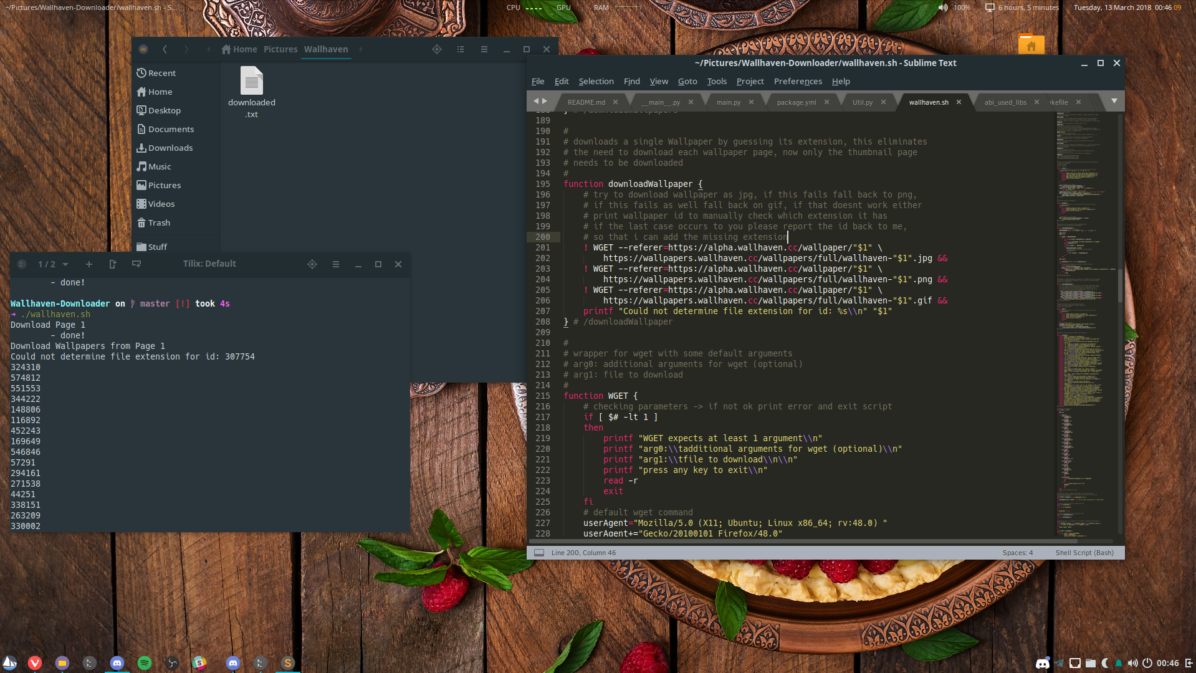Open the File menu in Sublime Text
The height and width of the screenshot is (673, 1196).
[538, 81]
